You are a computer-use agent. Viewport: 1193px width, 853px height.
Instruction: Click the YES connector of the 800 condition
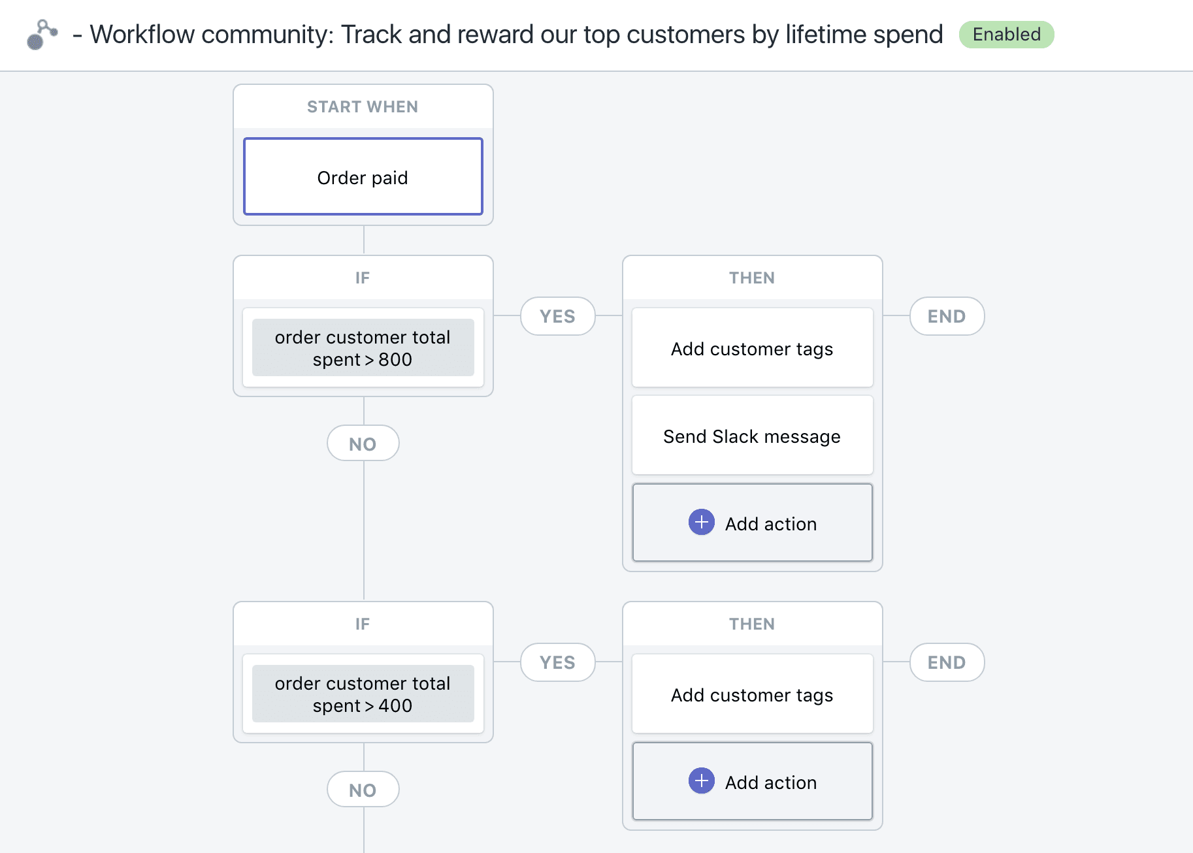point(558,316)
